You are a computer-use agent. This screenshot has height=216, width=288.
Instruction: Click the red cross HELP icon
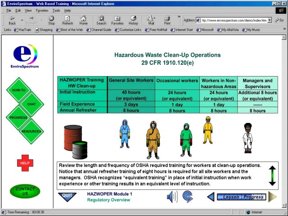[x=25, y=163]
